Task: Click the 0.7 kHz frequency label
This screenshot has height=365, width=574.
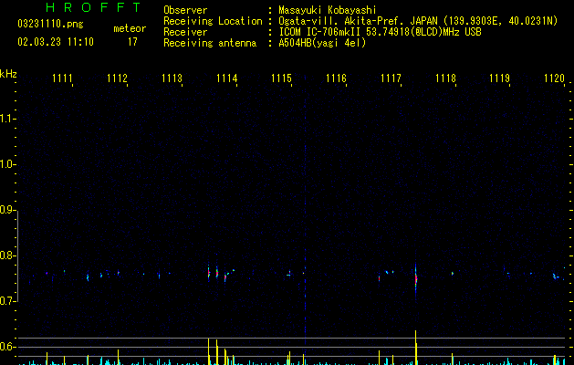Action: 7,301
